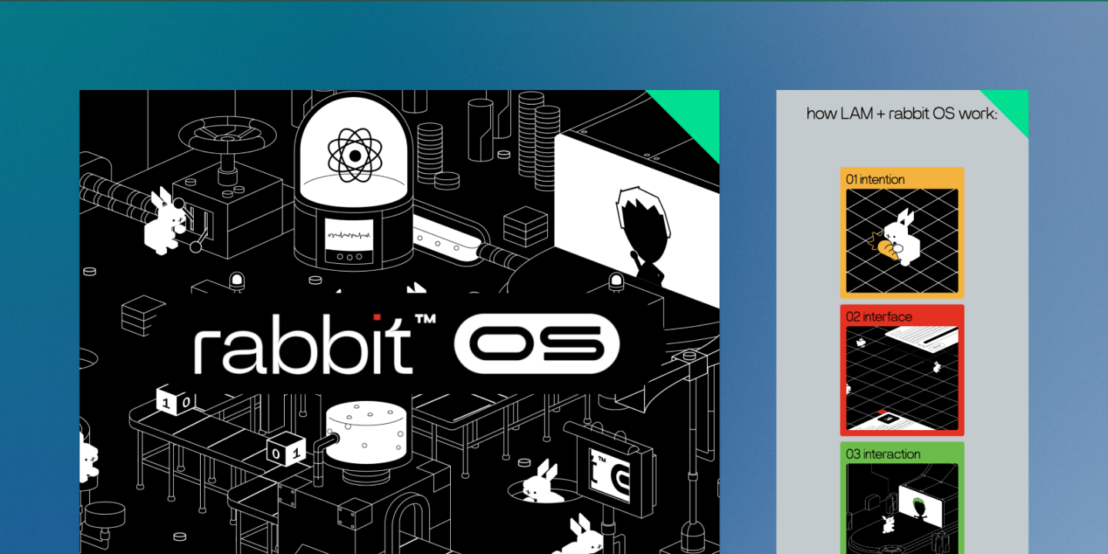Click the rabbit OS hero illustration

[399, 322]
